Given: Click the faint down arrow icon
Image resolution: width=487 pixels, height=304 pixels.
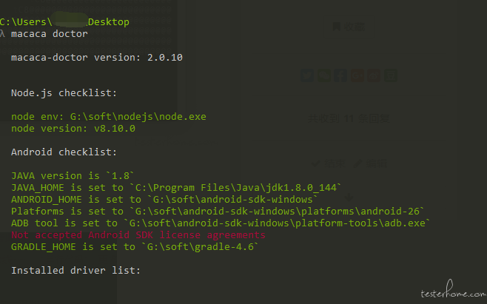Looking at the screenshot, I should click(x=349, y=197).
